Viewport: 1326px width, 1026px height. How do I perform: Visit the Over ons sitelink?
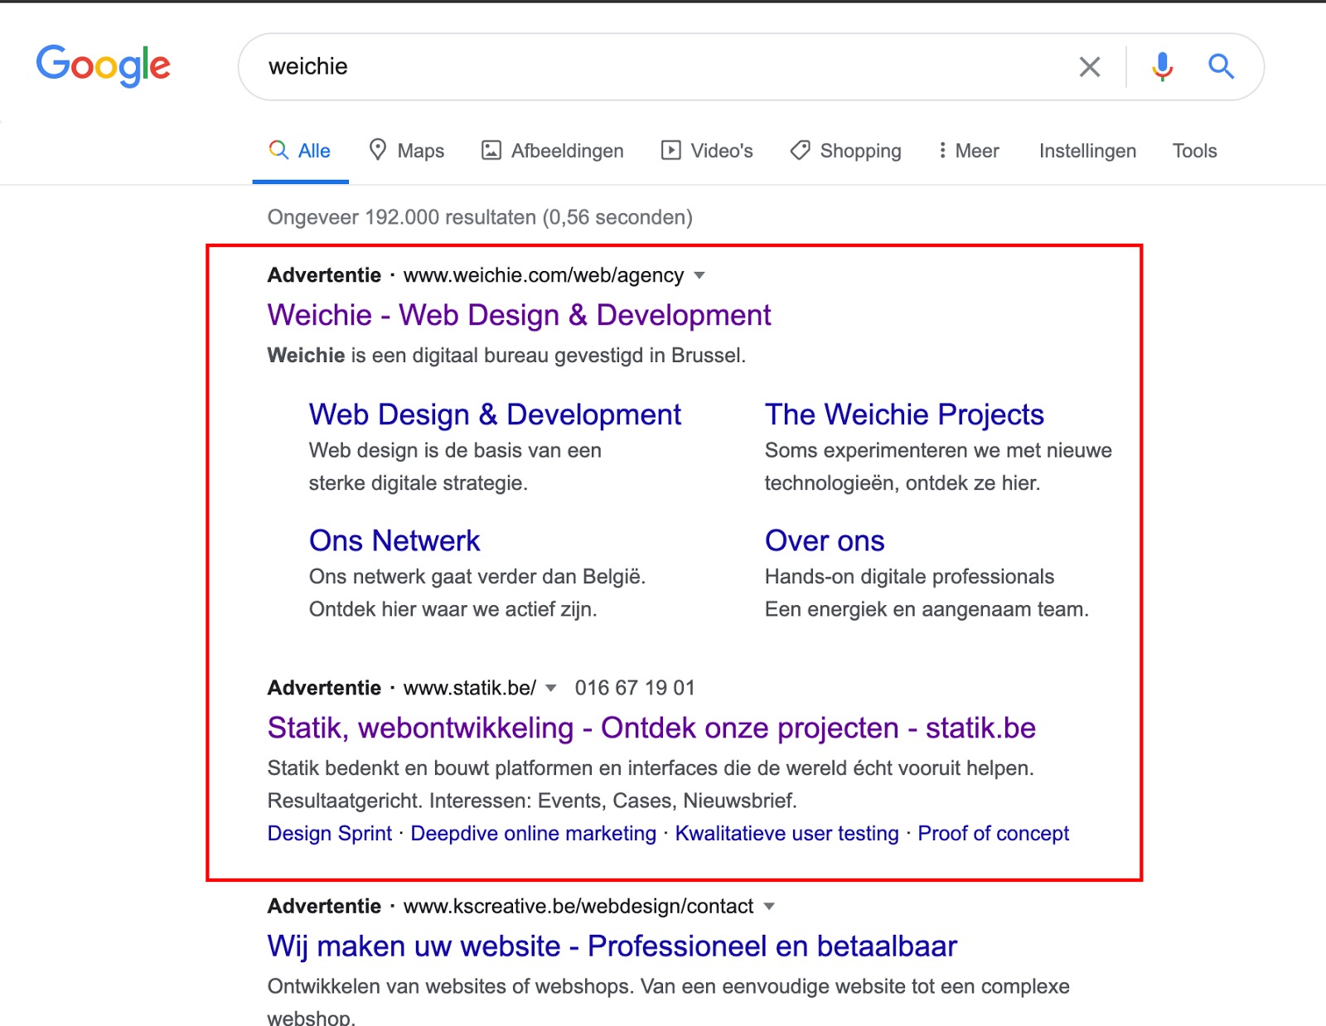[x=825, y=540]
